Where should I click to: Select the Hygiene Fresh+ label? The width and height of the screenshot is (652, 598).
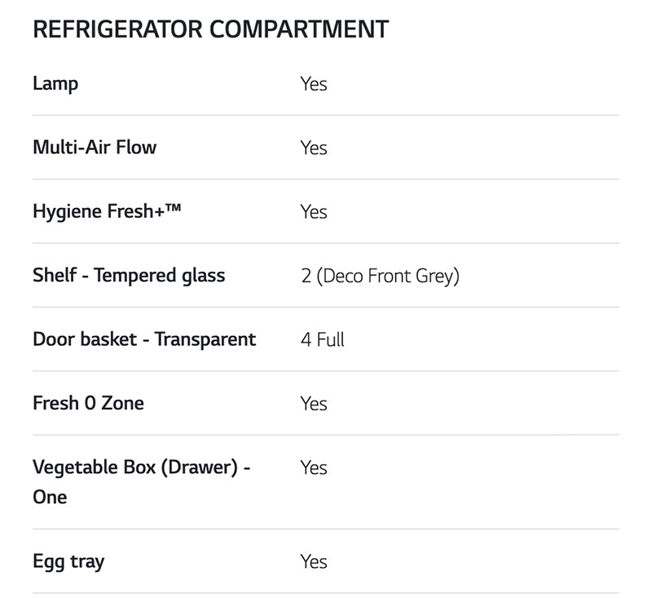[98, 211]
